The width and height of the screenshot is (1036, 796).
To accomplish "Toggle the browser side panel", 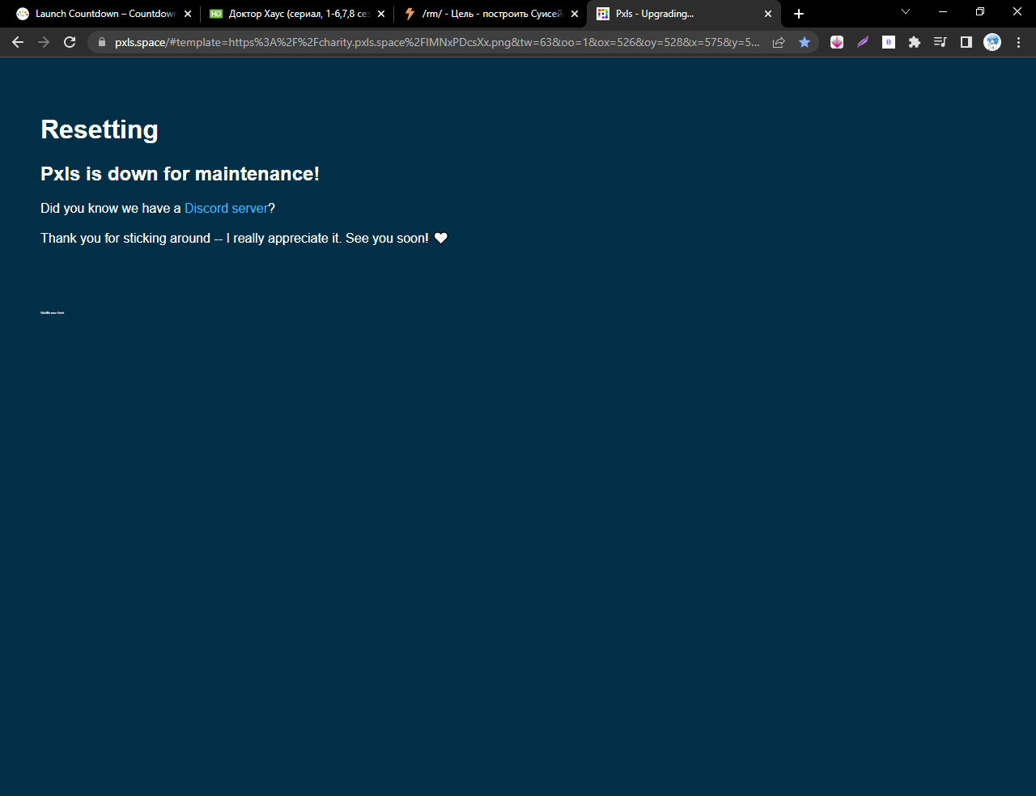I will [966, 42].
